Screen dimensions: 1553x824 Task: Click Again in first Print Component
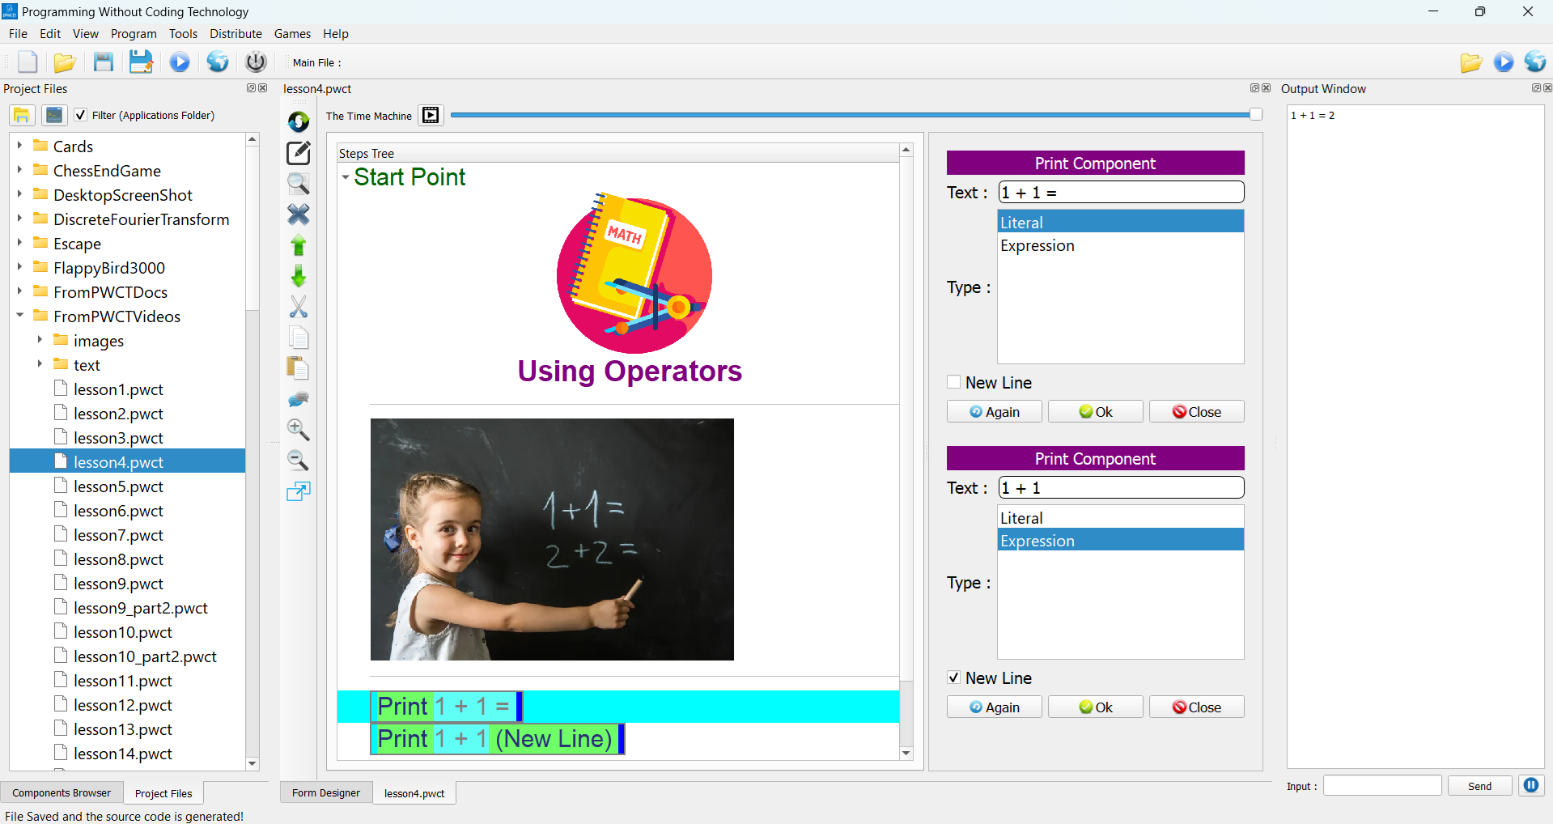coord(995,412)
